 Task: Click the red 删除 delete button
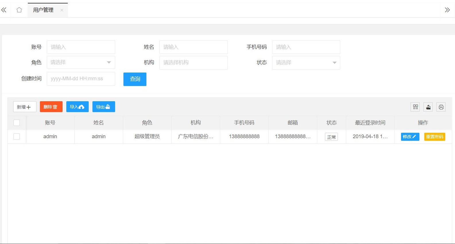(x=51, y=107)
